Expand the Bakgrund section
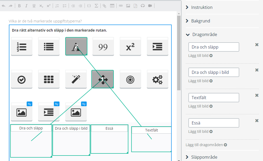This screenshot has width=263, height=161. point(198,21)
